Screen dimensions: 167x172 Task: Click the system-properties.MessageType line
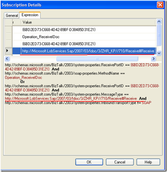67,94
